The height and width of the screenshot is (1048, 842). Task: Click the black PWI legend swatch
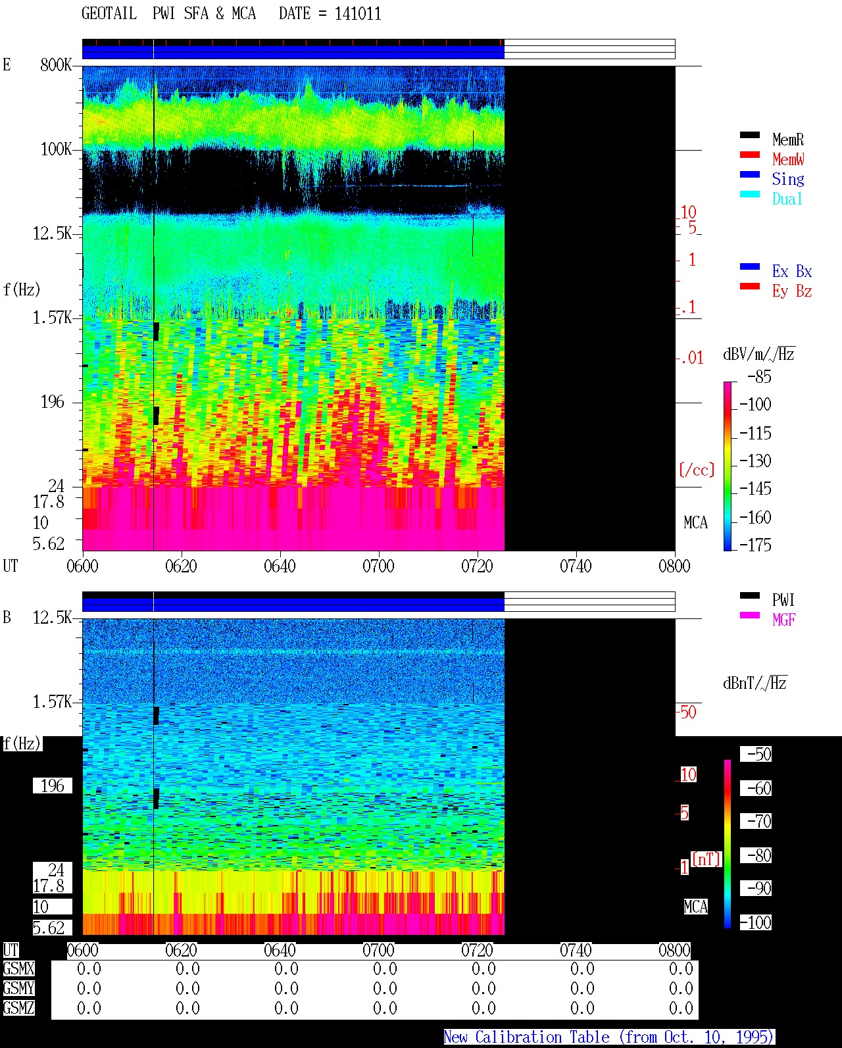[x=750, y=595]
